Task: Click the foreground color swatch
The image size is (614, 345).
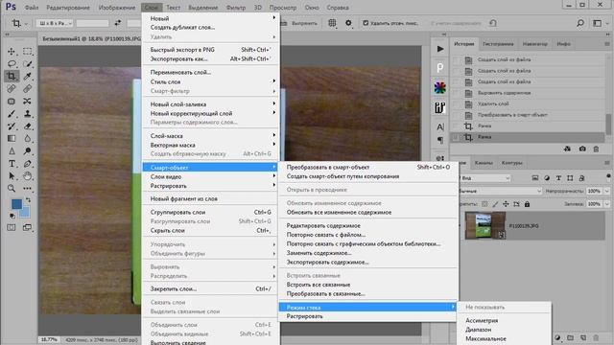Action: [x=16, y=204]
